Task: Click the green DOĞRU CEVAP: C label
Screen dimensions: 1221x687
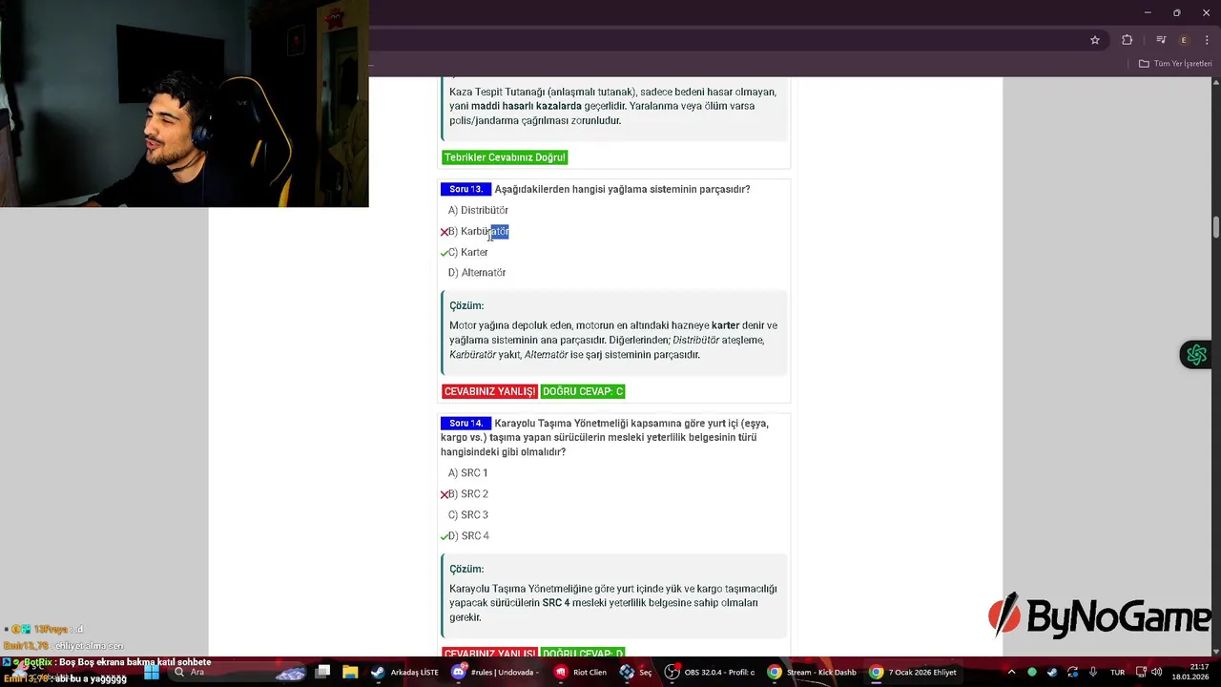Action: pyautogui.click(x=583, y=391)
